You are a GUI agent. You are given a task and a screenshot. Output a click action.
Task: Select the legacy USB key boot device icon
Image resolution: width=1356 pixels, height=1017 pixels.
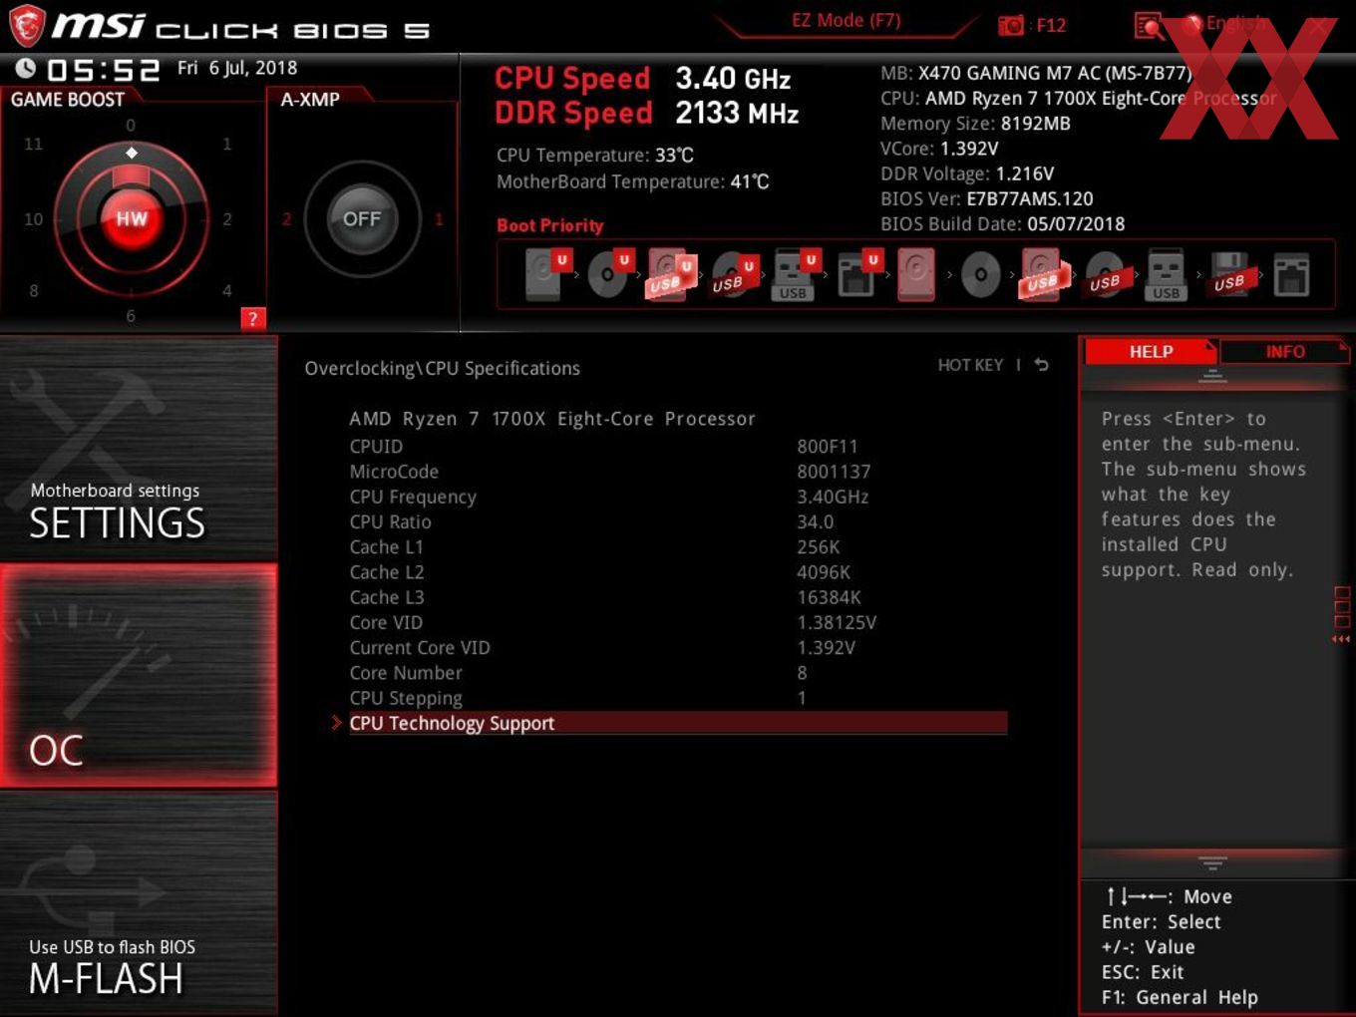click(x=1167, y=275)
